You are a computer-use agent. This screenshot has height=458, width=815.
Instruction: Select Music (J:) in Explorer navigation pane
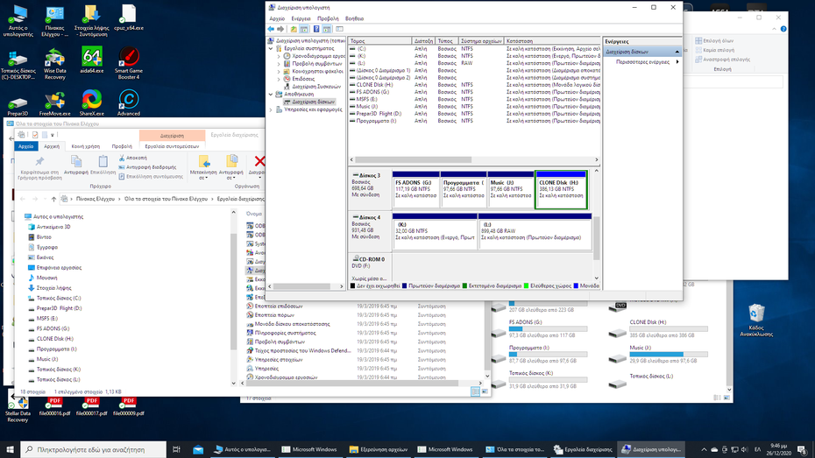[x=47, y=359]
